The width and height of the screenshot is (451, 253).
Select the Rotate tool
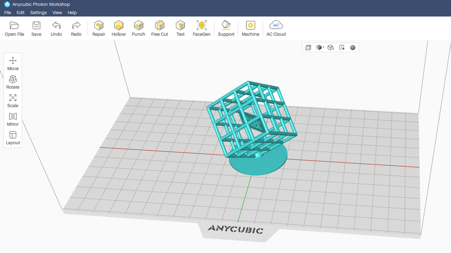(13, 81)
